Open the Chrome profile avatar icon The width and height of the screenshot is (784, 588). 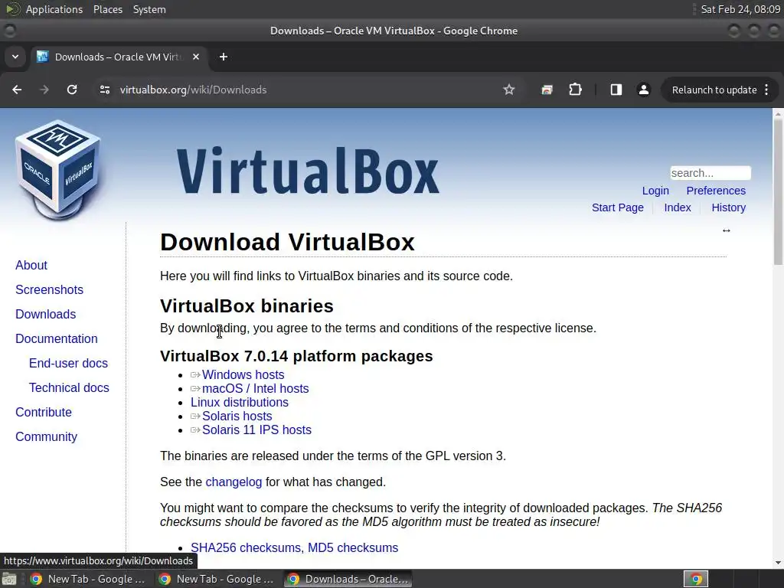tap(643, 90)
